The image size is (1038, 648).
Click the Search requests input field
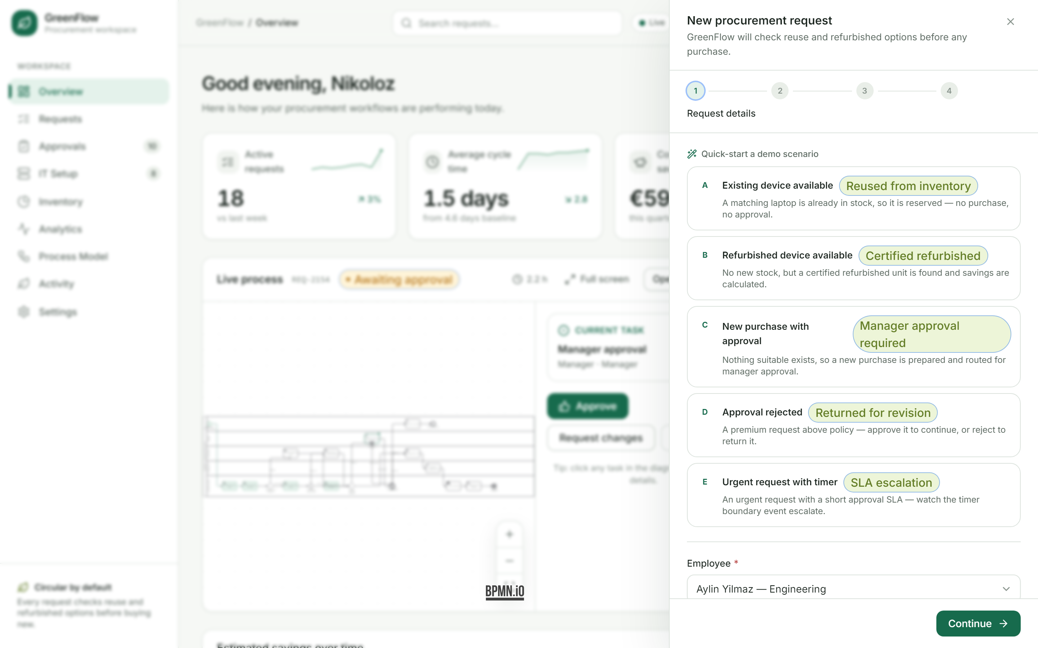pyautogui.click(x=507, y=23)
